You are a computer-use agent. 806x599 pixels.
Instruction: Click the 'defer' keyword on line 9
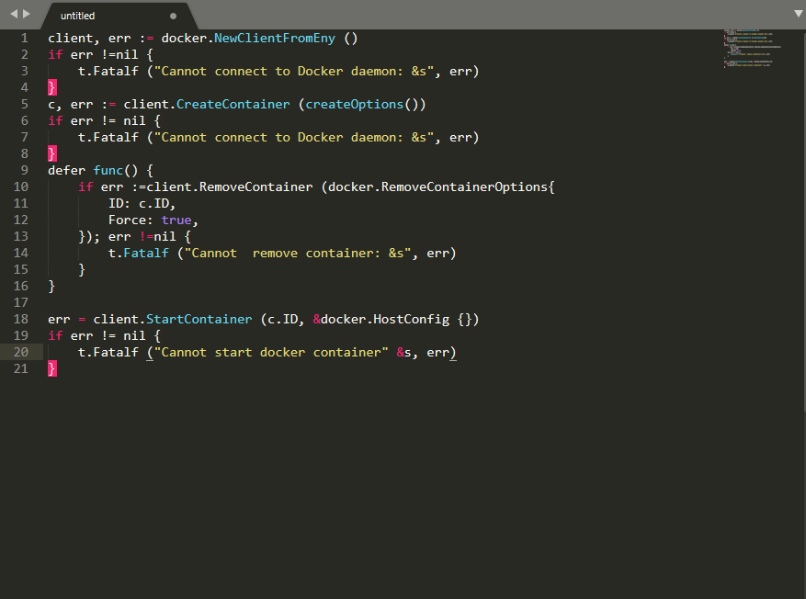pyautogui.click(x=66, y=170)
